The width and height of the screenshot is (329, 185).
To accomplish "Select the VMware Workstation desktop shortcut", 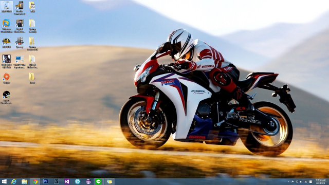I will (7, 26).
